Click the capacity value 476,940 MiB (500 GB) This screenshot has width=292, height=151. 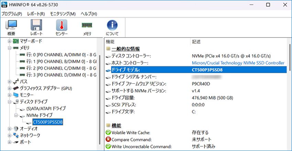(212, 98)
